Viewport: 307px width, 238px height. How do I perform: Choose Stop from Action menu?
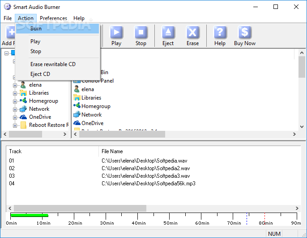pos(58,51)
